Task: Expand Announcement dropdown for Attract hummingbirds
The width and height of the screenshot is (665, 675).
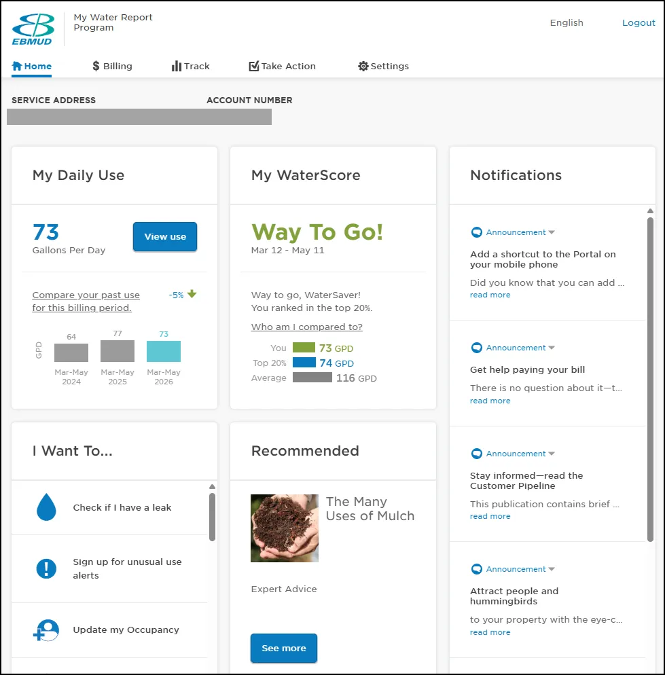Action: click(x=552, y=569)
